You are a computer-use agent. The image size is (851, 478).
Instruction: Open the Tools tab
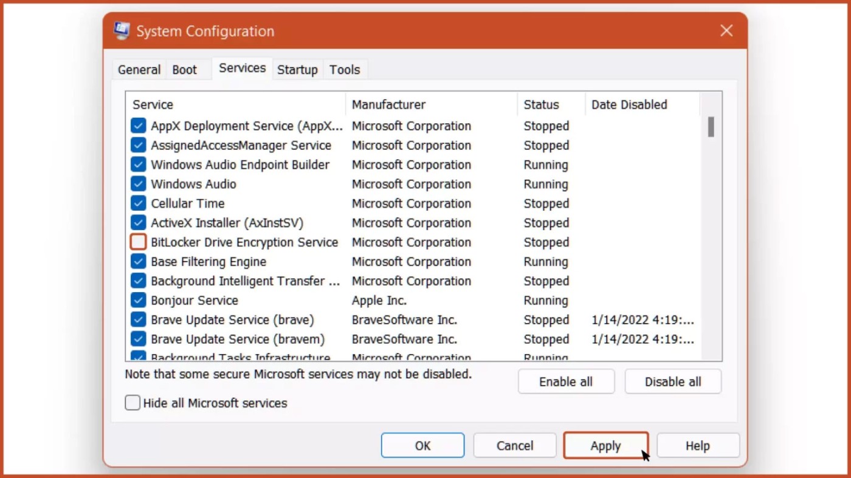coord(345,70)
